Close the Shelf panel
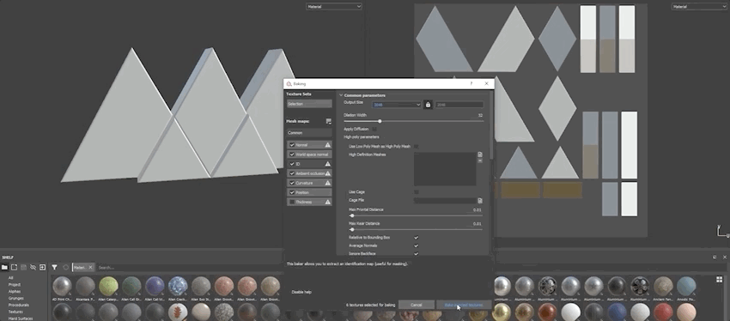730x321 pixels. 724,257
